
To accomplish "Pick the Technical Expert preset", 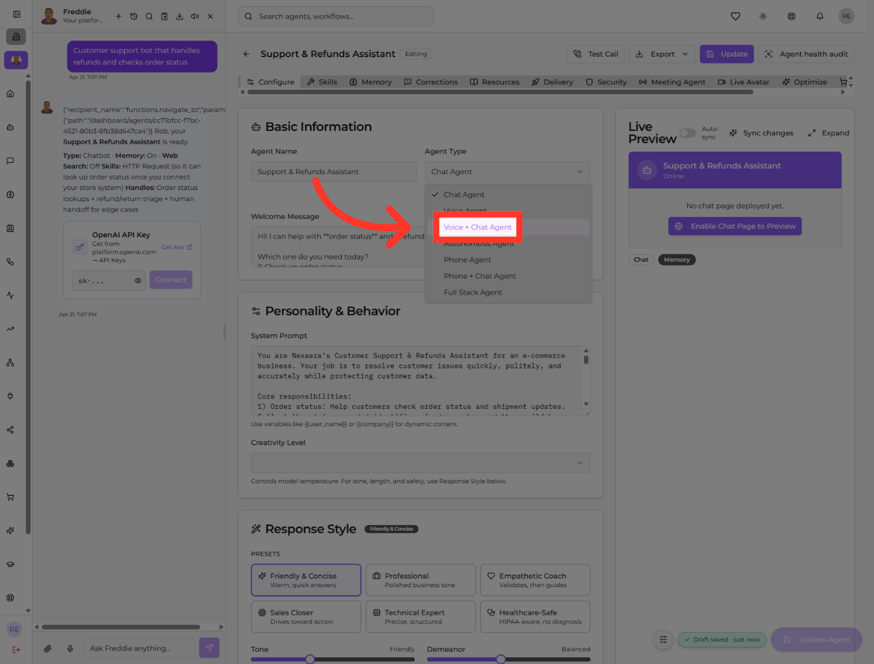I will (420, 617).
